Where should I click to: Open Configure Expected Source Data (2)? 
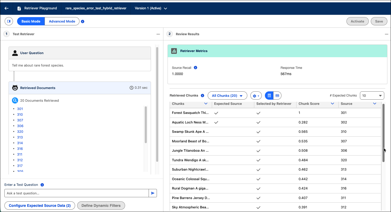coord(40,206)
